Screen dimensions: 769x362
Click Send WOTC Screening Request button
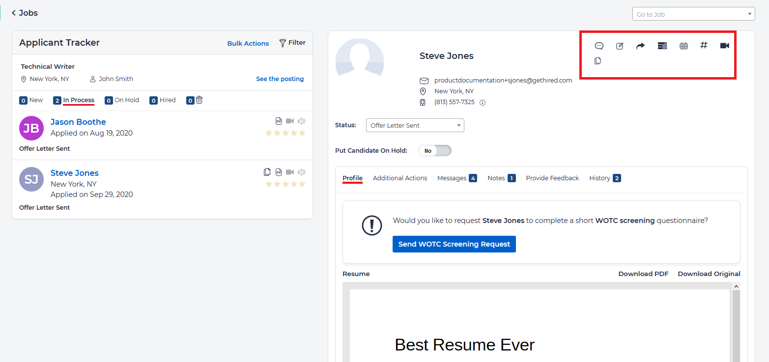click(x=454, y=244)
